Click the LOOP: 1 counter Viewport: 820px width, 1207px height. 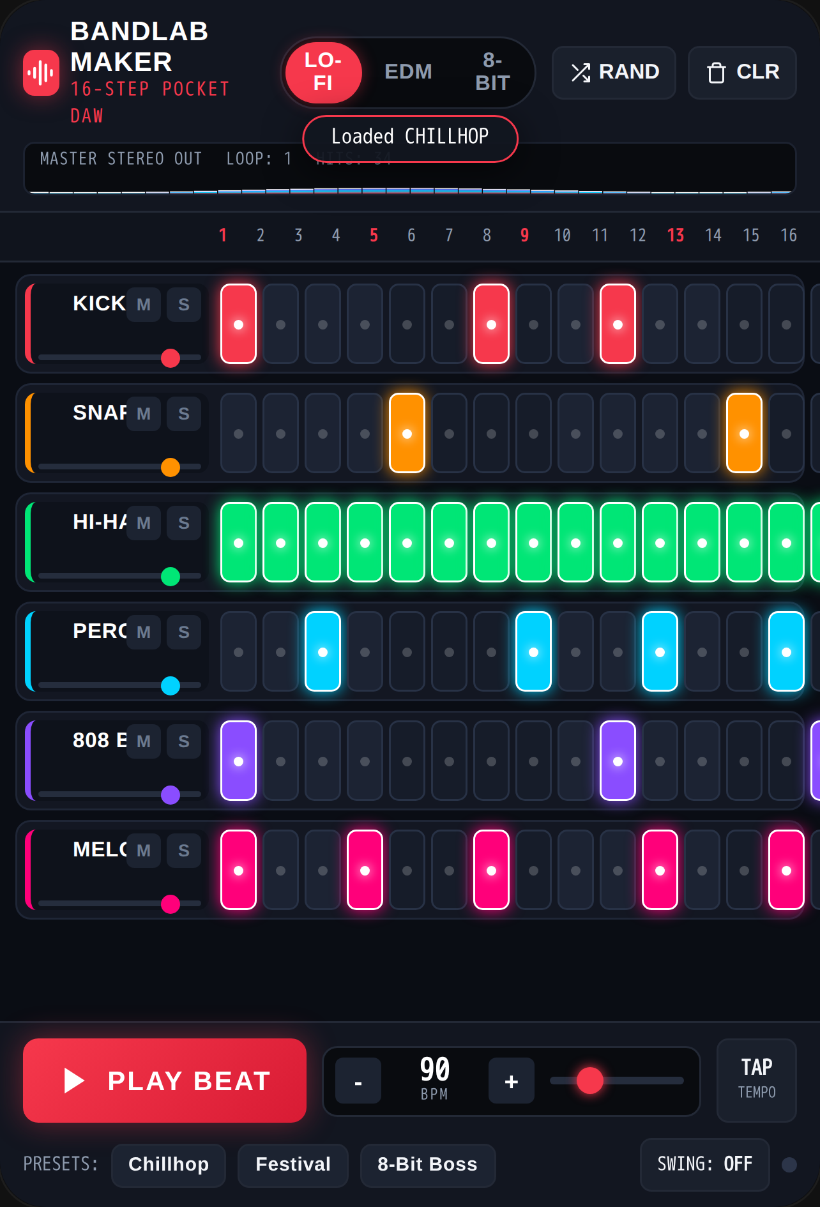259,158
